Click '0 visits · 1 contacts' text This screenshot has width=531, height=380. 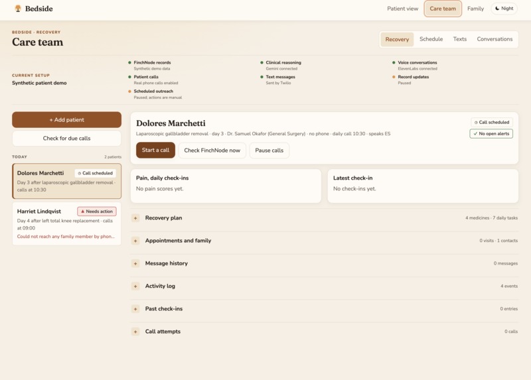498,241
